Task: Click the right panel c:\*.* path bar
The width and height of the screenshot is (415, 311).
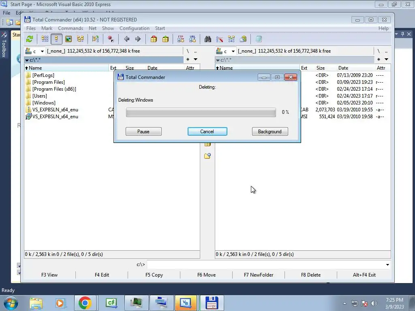Action: (295, 60)
